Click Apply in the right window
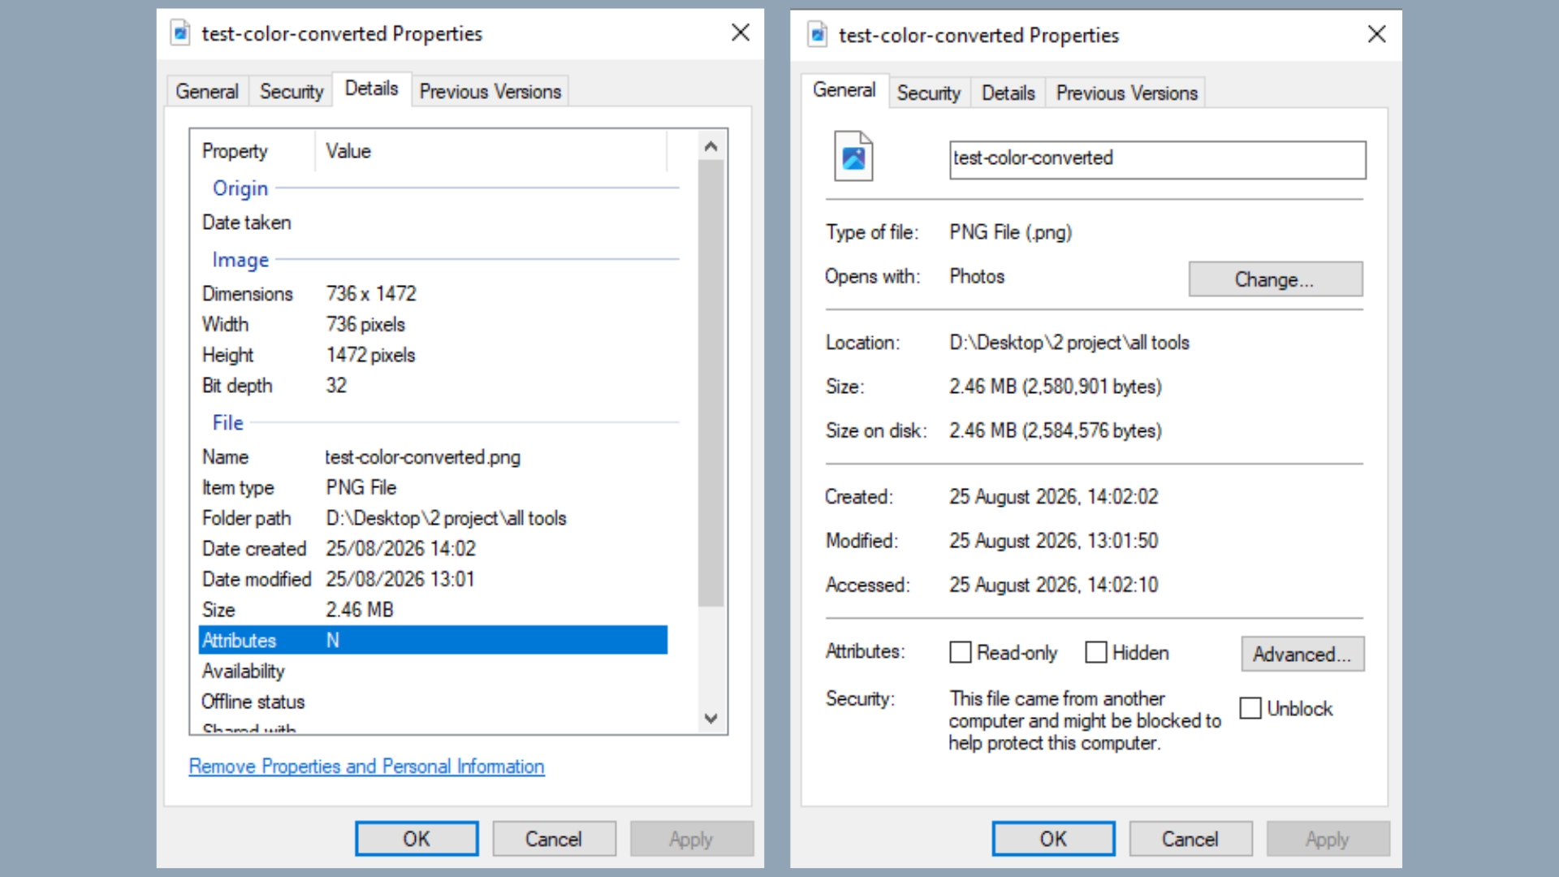The height and width of the screenshot is (877, 1559). click(x=1328, y=839)
